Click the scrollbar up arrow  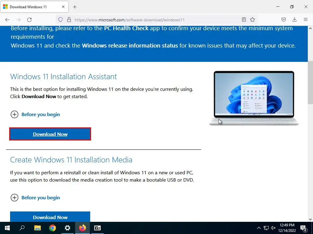(x=310, y=28)
